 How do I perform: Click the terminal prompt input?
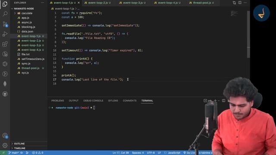point(94,108)
